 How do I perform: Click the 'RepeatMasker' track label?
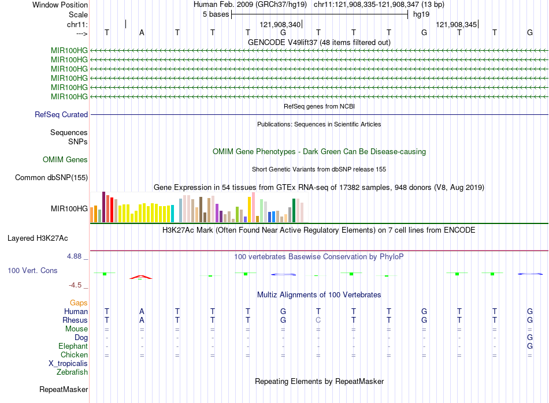point(64,389)
